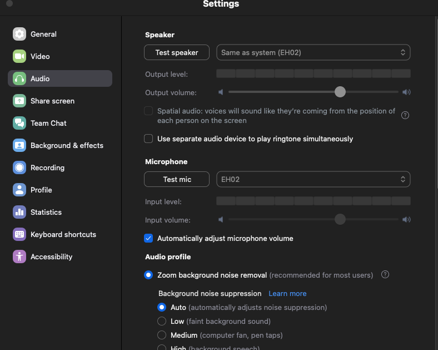Go to Share screen settings
This screenshot has width=438, height=350.
click(x=60, y=101)
